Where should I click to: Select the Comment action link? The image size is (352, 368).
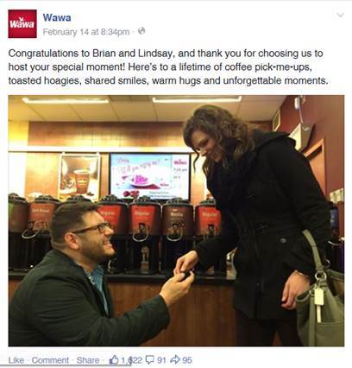50,360
